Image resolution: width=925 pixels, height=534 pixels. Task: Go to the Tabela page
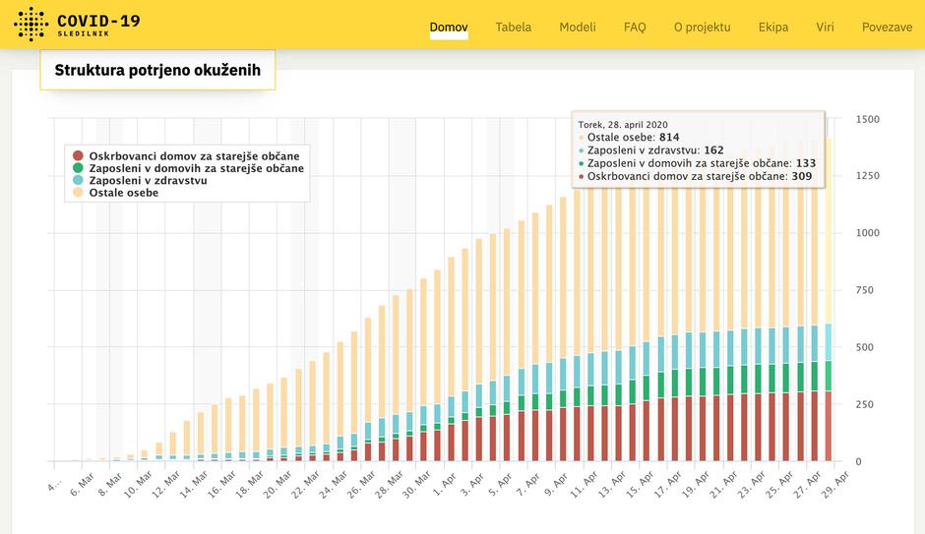pyautogui.click(x=513, y=28)
